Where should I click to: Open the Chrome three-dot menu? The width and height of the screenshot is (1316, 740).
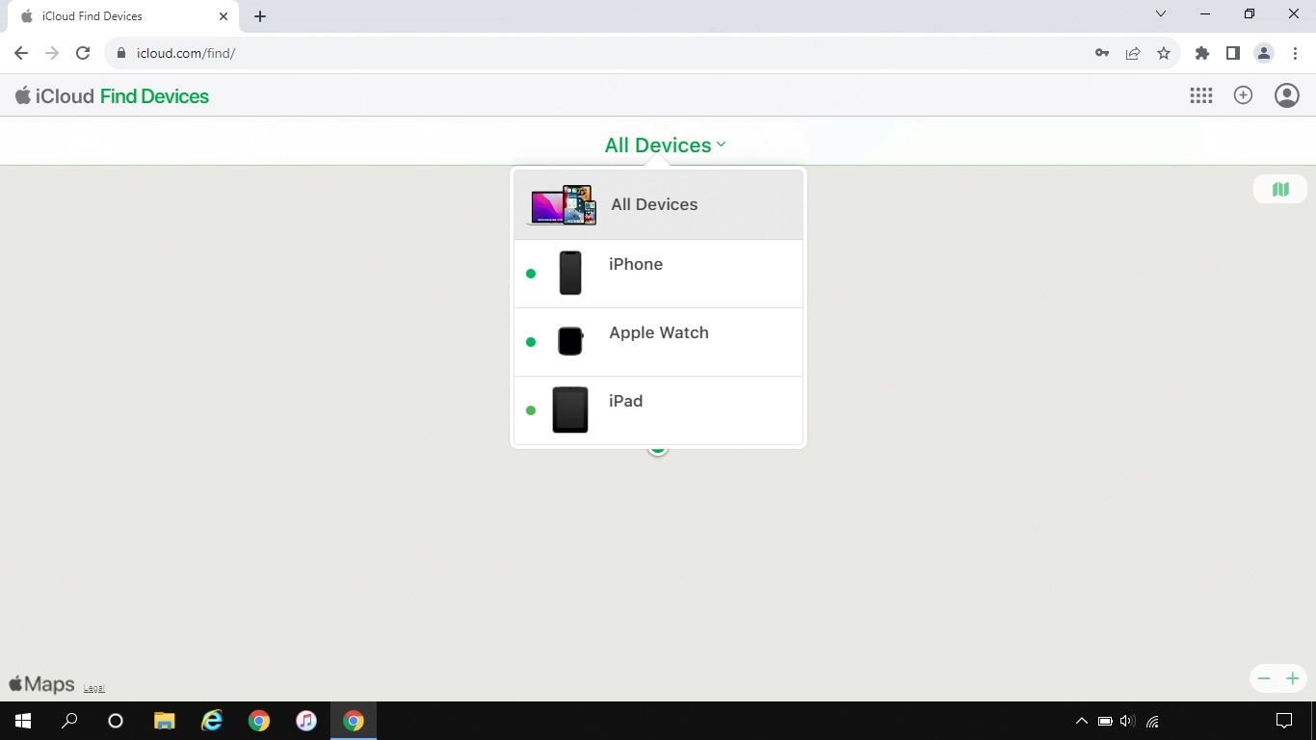pos(1296,53)
